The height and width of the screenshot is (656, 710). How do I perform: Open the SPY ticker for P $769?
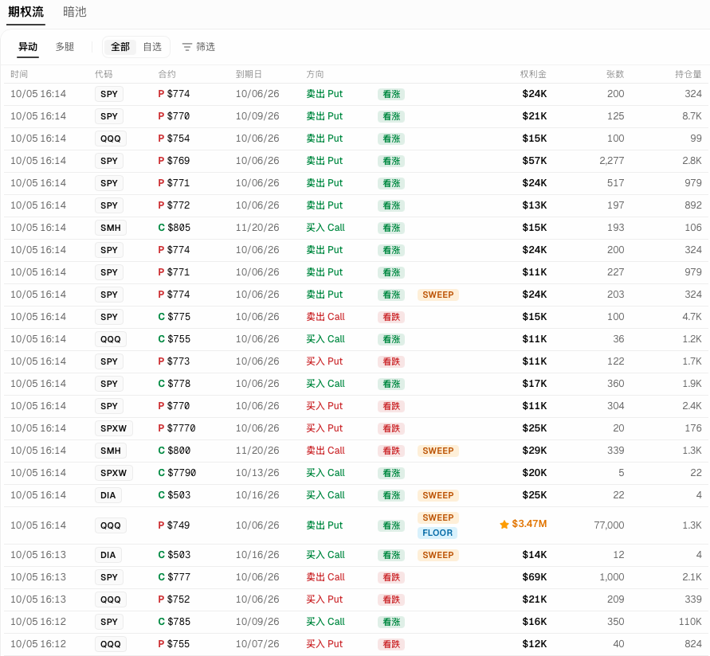tap(109, 161)
